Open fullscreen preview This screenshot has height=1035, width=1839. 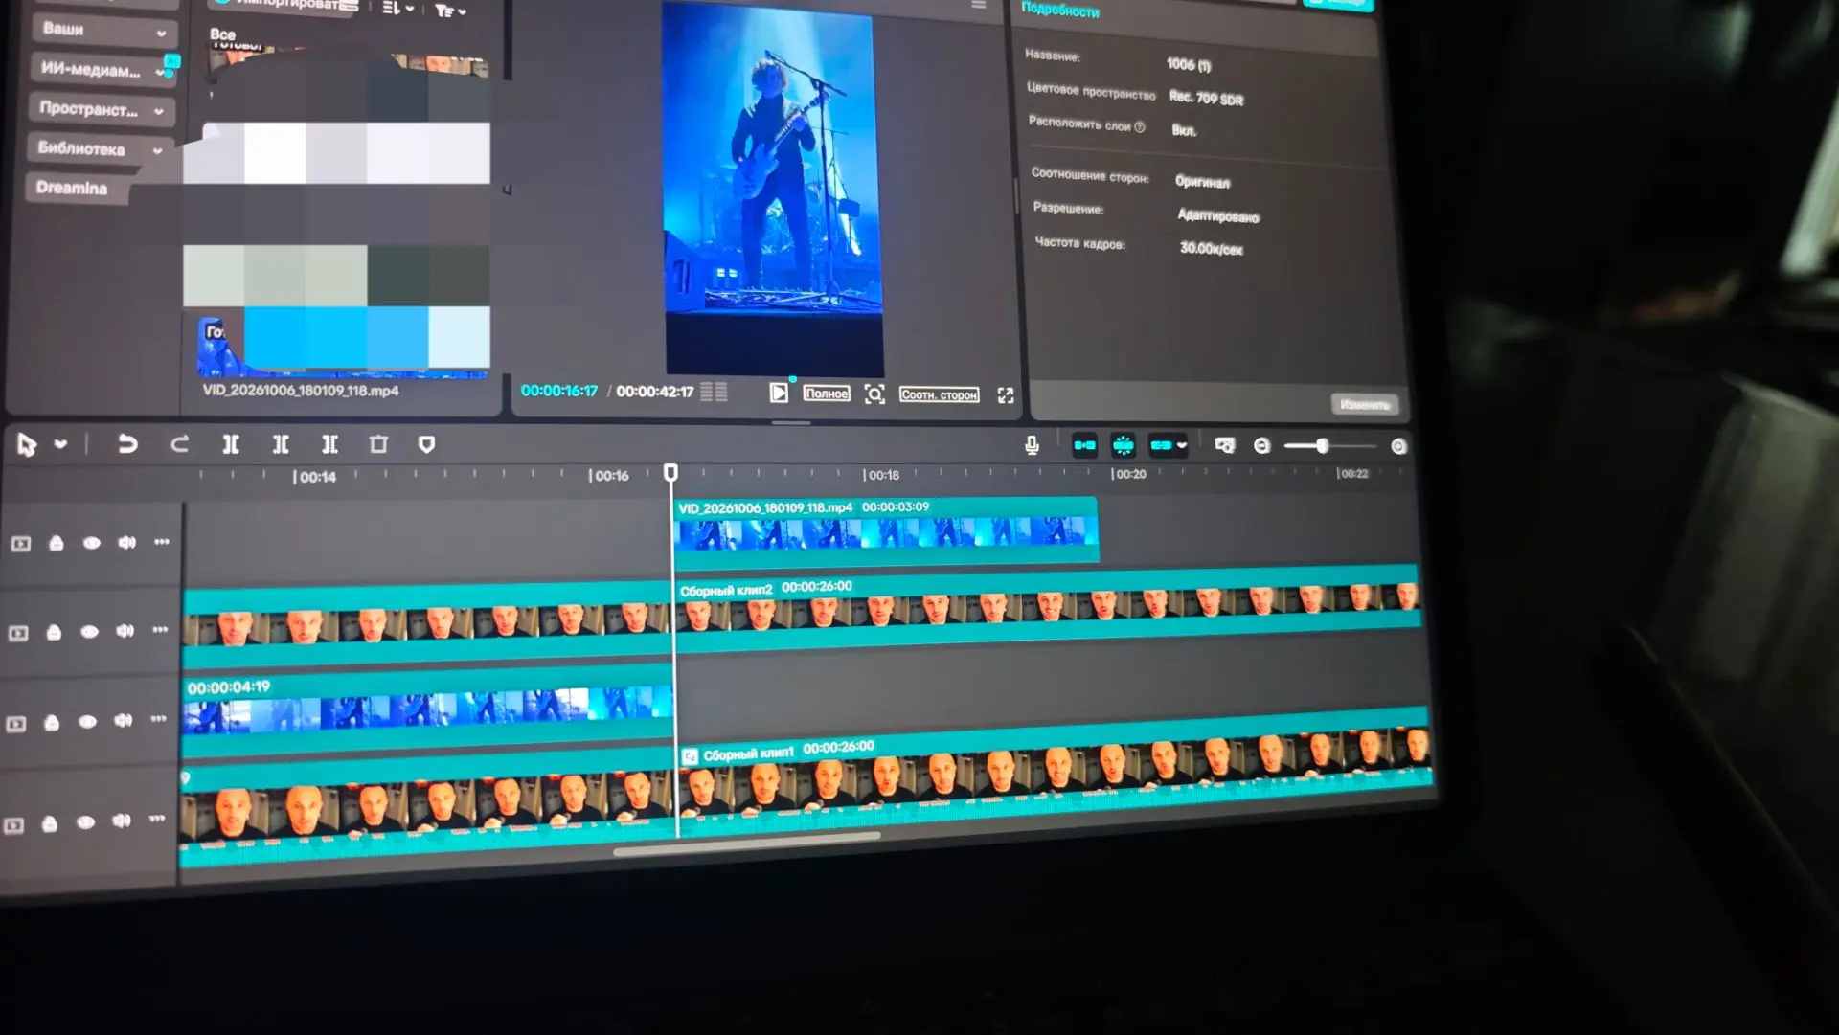[1006, 395]
